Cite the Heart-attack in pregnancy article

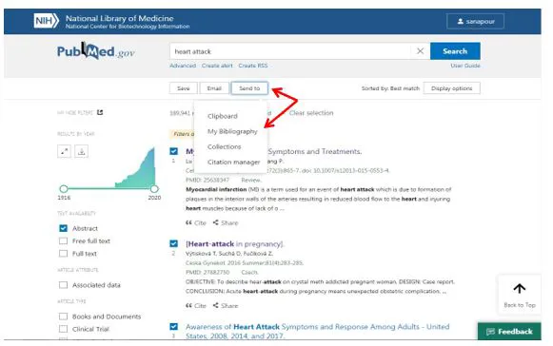(196, 305)
